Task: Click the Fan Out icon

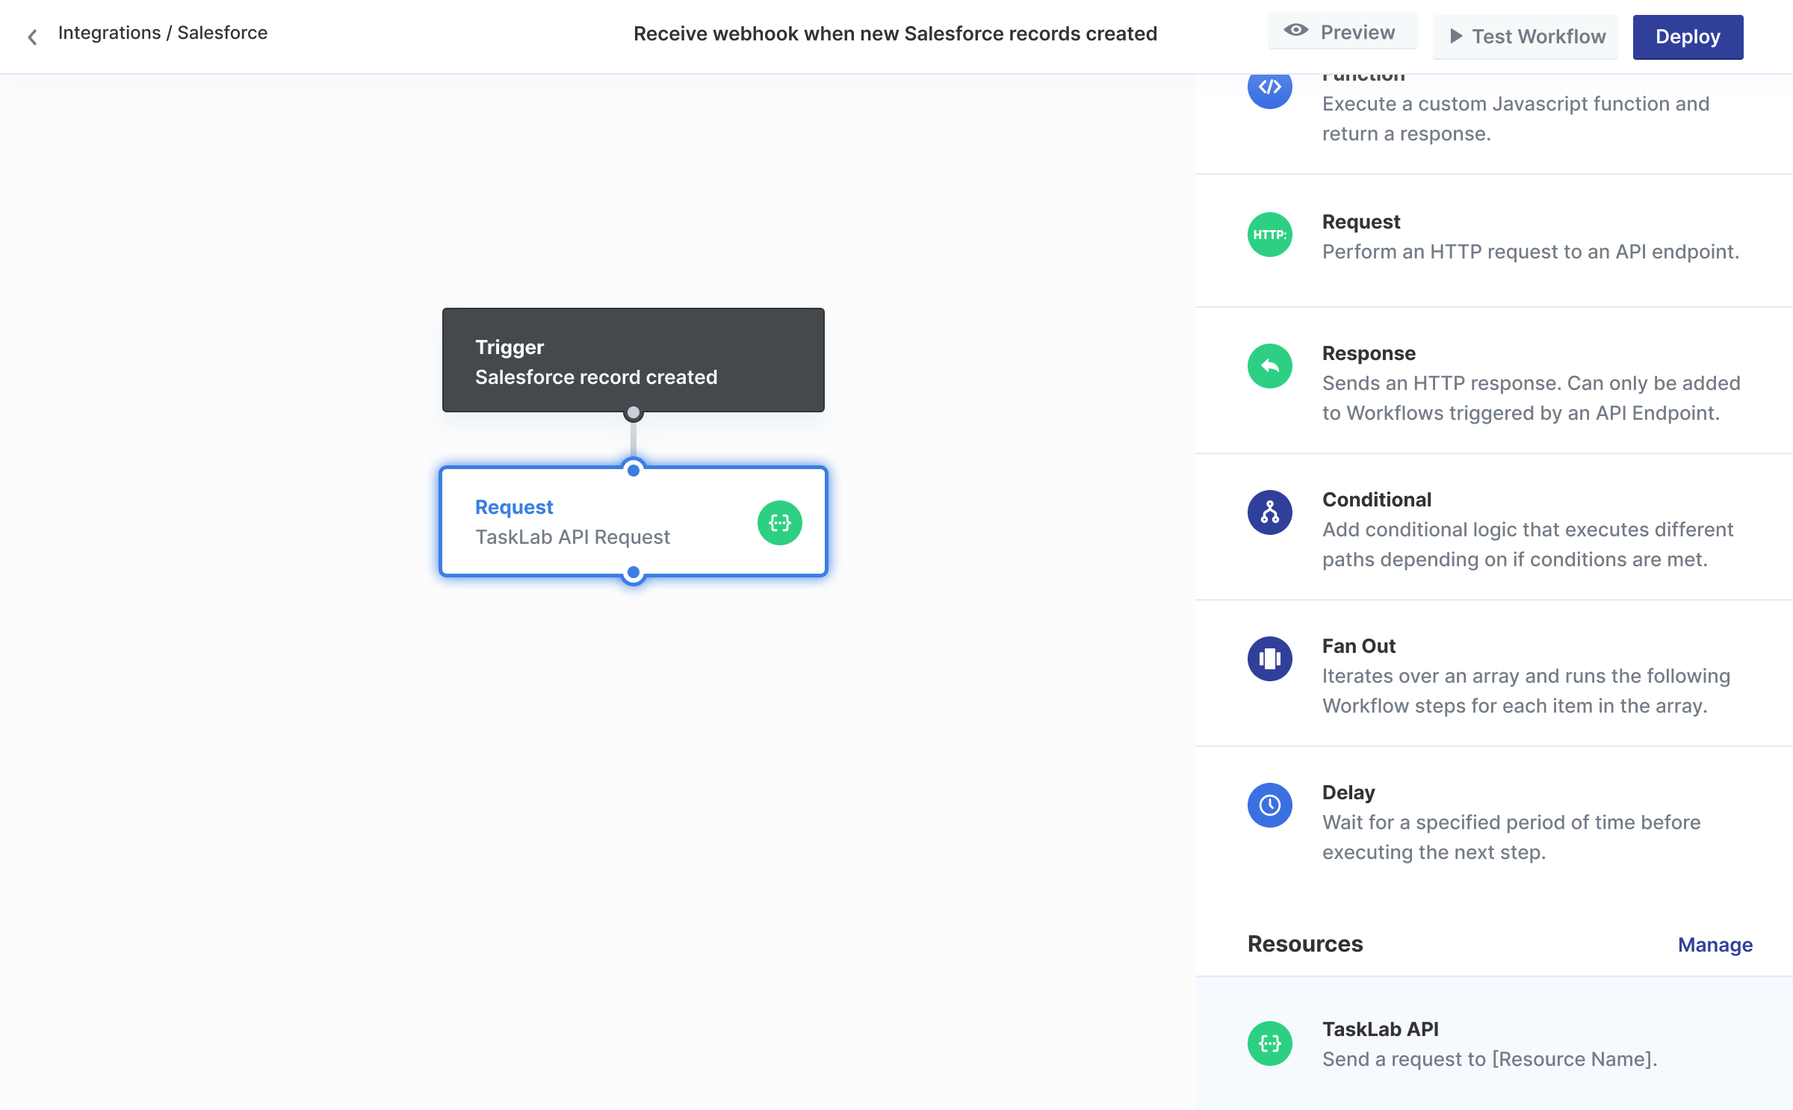Action: 1269,659
